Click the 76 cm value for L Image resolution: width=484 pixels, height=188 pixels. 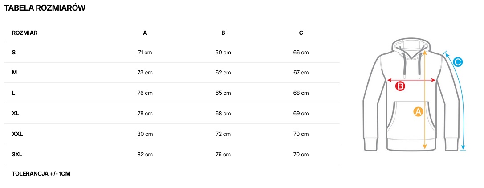(x=145, y=93)
